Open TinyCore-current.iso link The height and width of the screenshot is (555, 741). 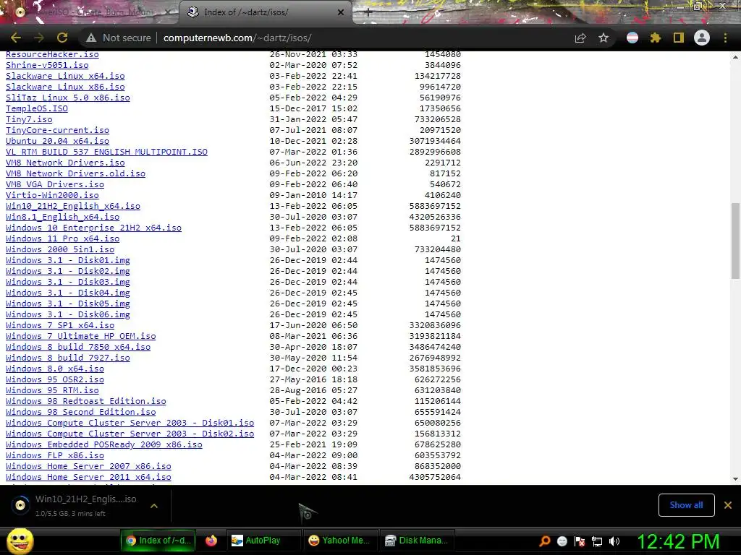[57, 130]
